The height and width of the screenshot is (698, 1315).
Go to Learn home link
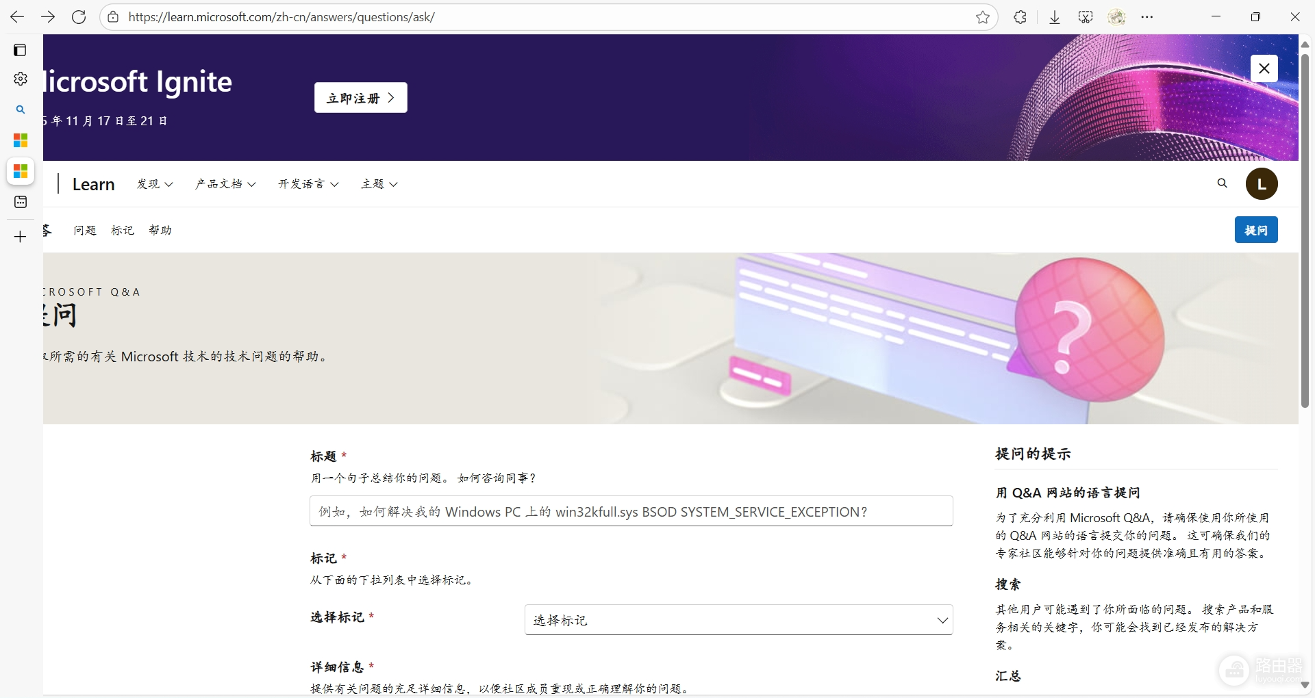94,184
